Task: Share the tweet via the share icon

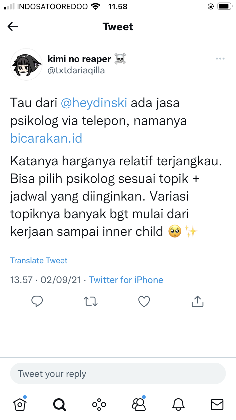Action: tap(198, 301)
